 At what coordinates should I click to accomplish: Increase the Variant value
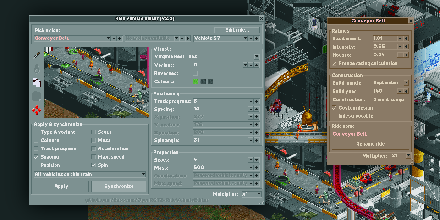(x=257, y=65)
